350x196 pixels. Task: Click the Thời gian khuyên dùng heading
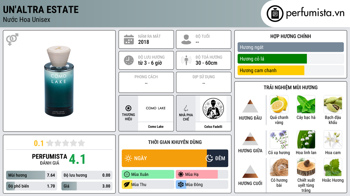175,142
